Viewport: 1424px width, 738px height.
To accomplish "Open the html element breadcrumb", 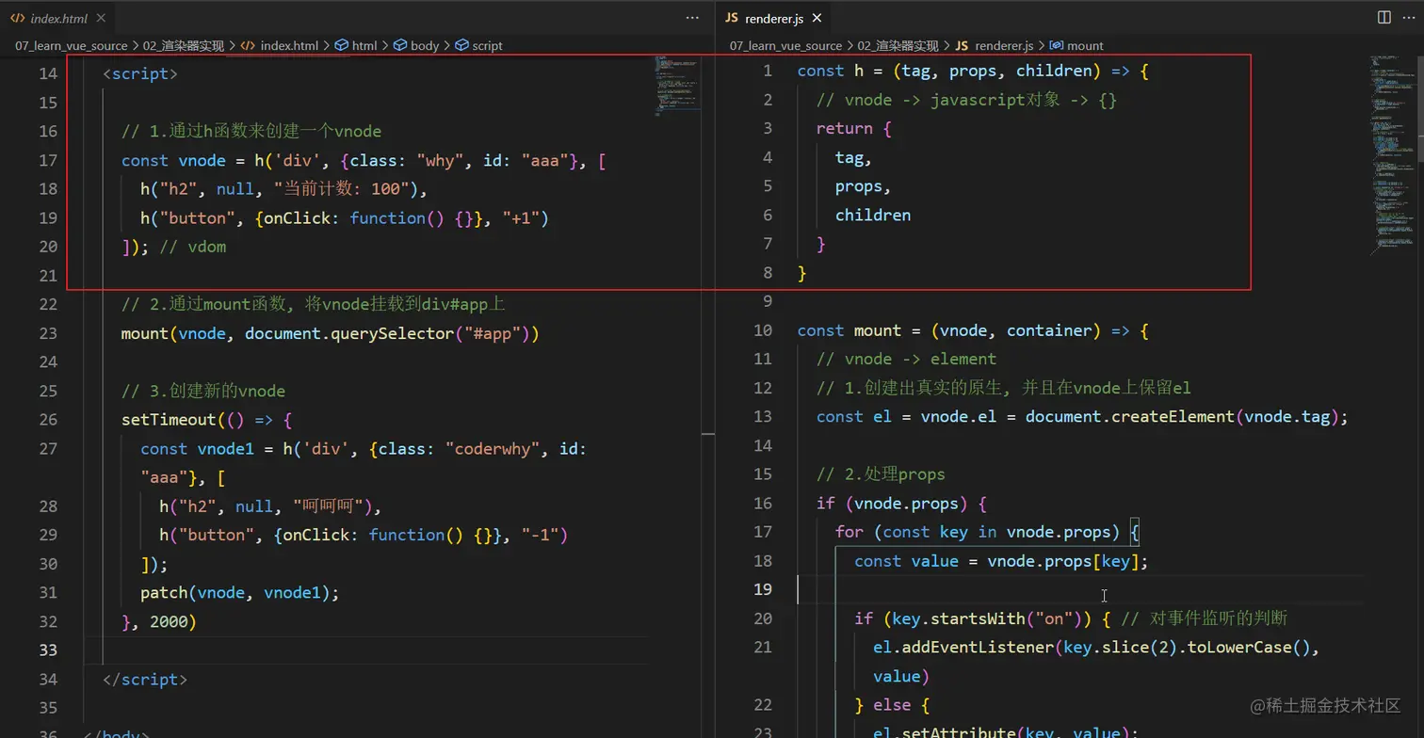I will point(364,45).
